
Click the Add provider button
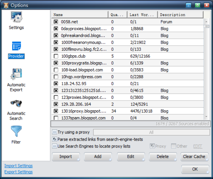click(x=98, y=157)
